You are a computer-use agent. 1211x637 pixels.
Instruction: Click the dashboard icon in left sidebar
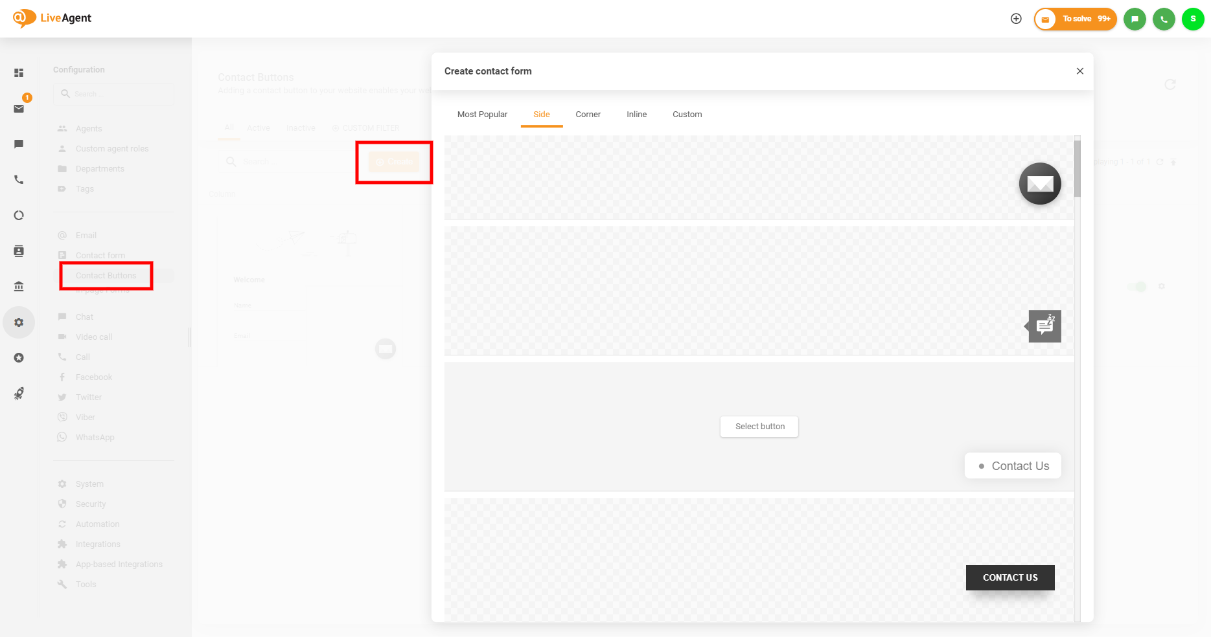click(19, 73)
